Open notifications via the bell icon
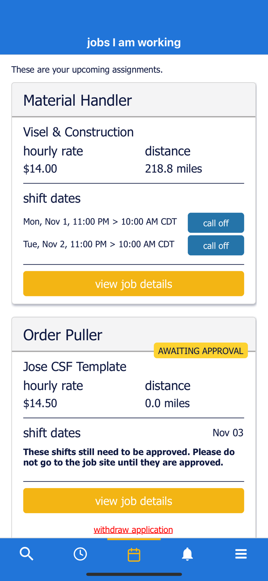The image size is (268, 581). (187, 554)
